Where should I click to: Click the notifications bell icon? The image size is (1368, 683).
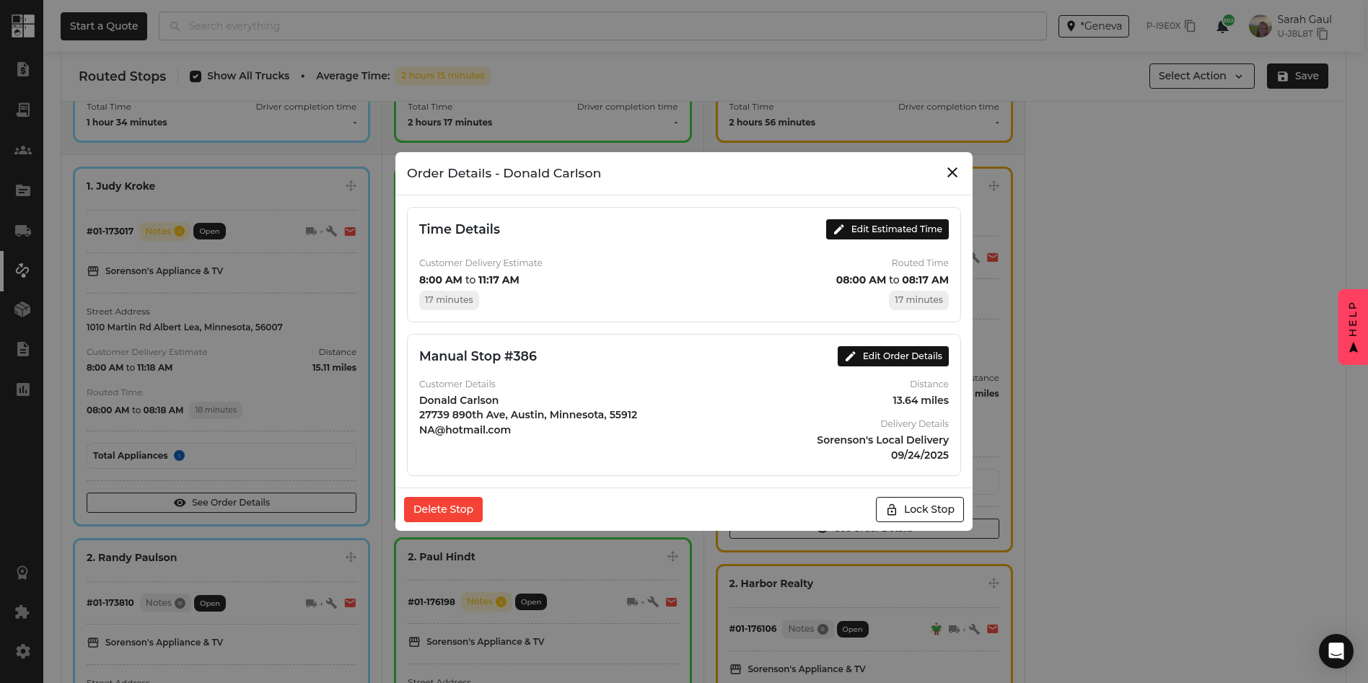coord(1222,27)
